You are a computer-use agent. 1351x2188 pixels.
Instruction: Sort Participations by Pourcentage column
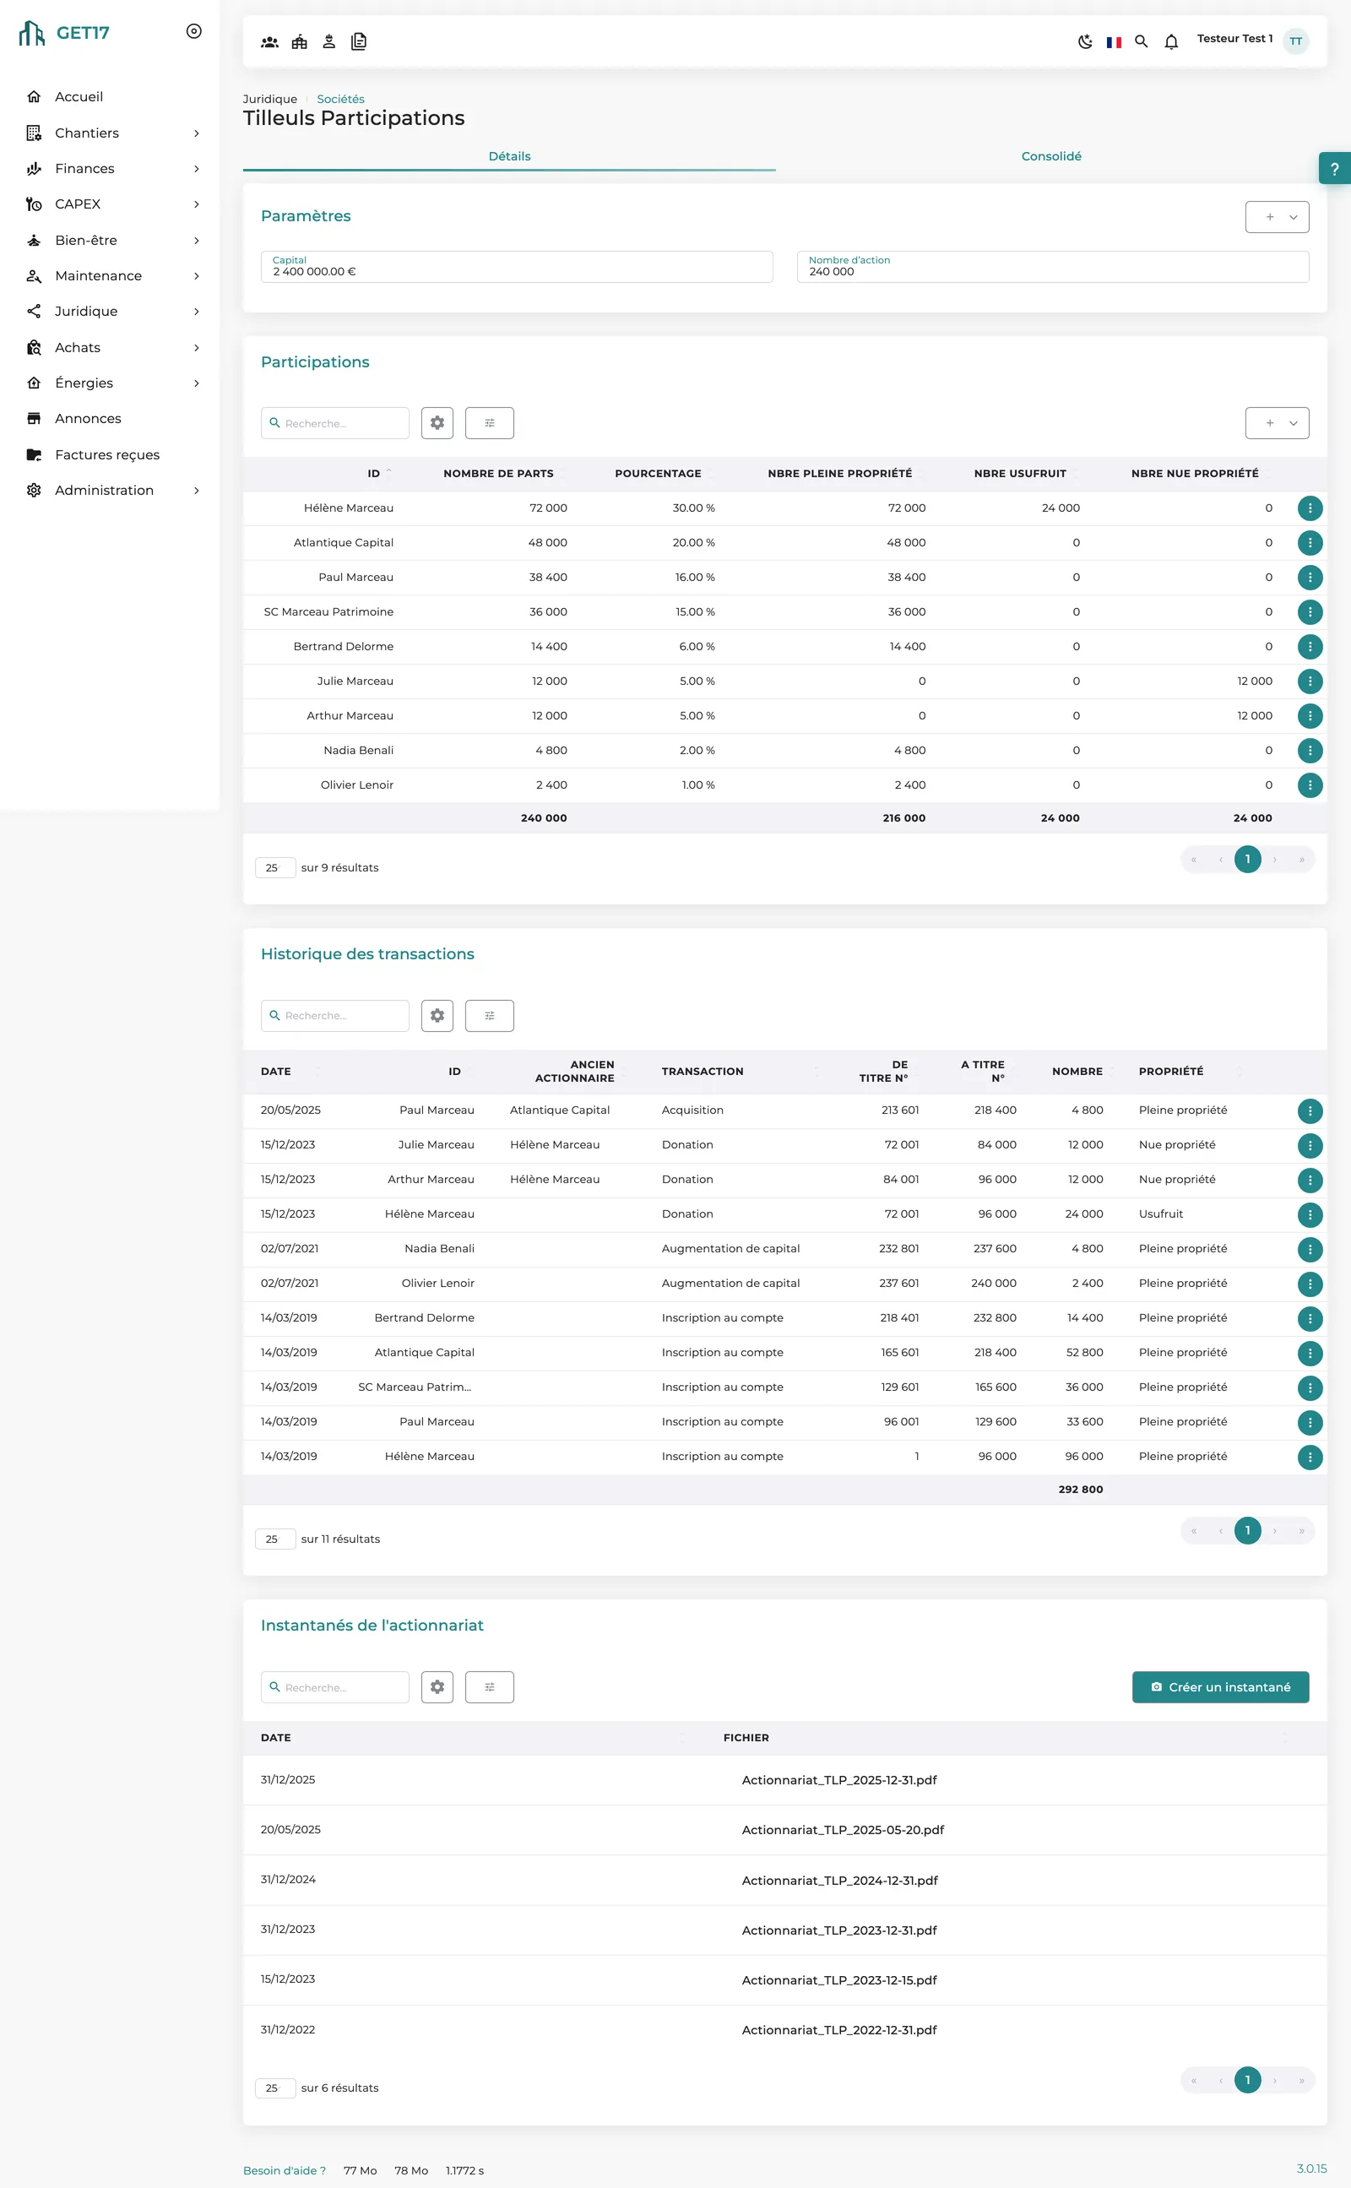pyautogui.click(x=658, y=474)
